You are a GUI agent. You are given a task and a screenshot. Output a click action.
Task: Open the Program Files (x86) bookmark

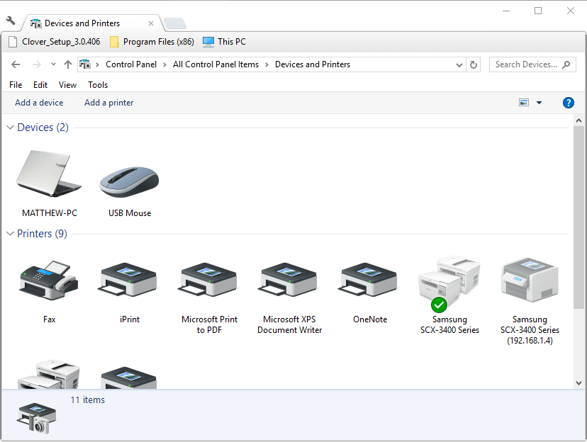click(x=152, y=42)
